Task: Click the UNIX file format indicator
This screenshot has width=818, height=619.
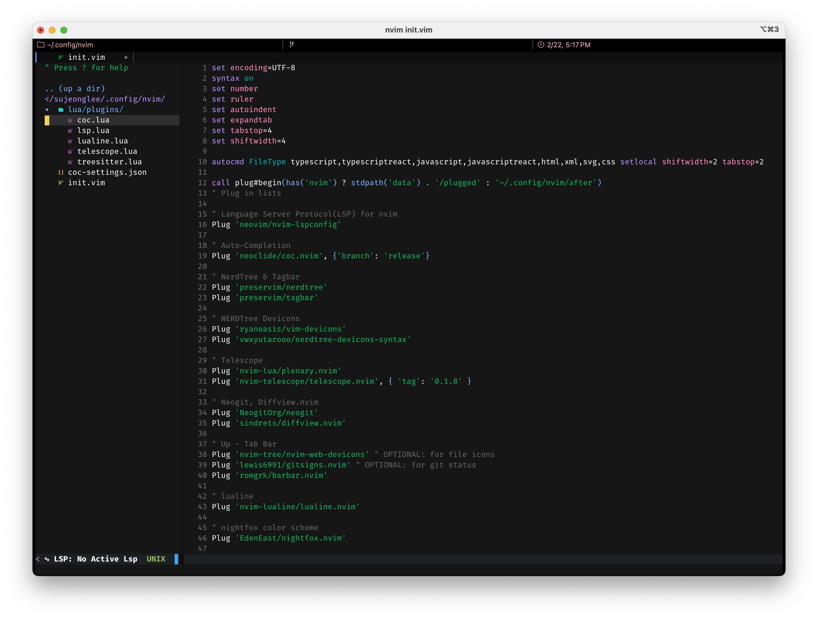Action: [x=156, y=559]
